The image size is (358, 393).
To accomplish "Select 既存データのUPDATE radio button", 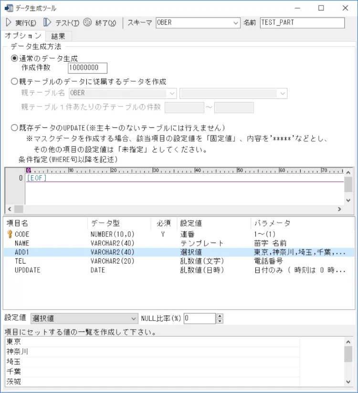I will click(14, 127).
